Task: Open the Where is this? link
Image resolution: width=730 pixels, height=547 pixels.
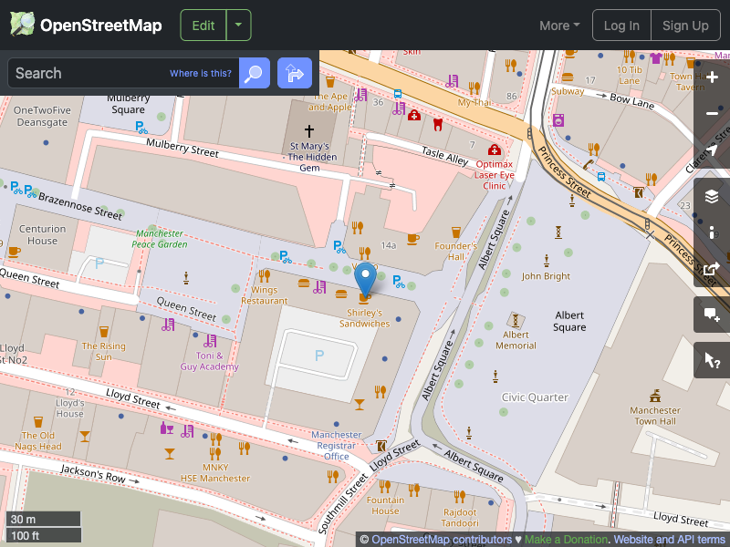Action: (200, 73)
